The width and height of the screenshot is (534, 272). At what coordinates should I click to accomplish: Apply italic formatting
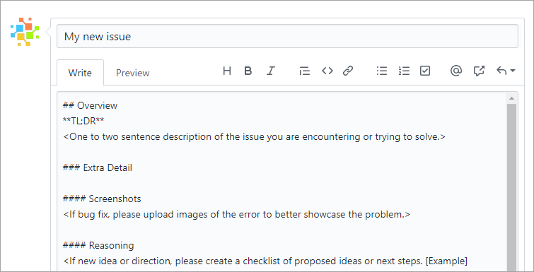pos(270,71)
